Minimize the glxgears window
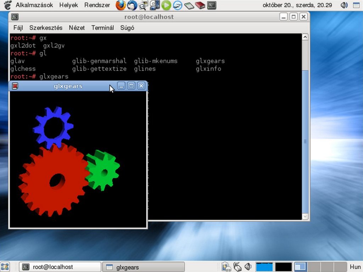The height and width of the screenshot is (272, 363). coord(121,86)
